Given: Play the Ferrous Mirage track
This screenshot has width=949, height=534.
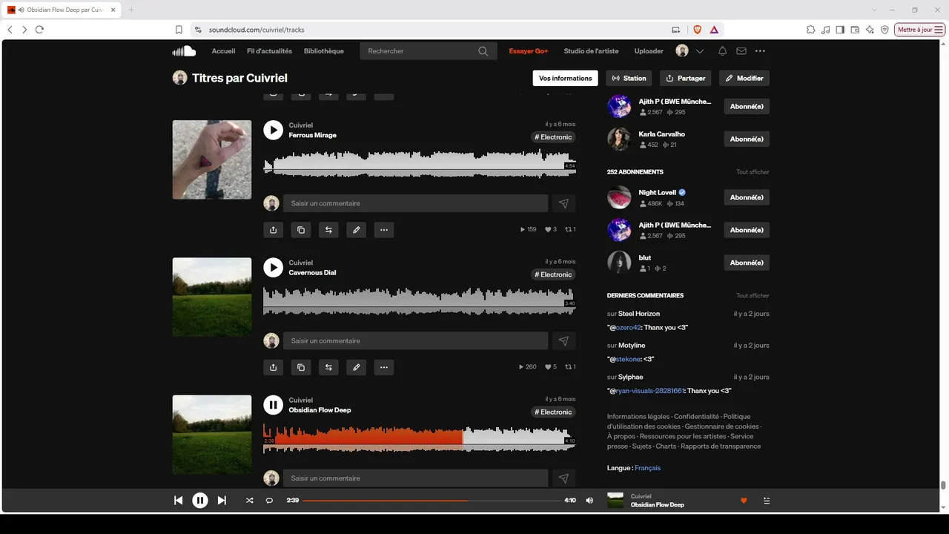Looking at the screenshot, I should click(273, 130).
